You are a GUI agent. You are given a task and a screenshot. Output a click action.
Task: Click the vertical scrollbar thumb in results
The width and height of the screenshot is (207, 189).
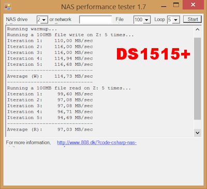[x=198, y=79]
